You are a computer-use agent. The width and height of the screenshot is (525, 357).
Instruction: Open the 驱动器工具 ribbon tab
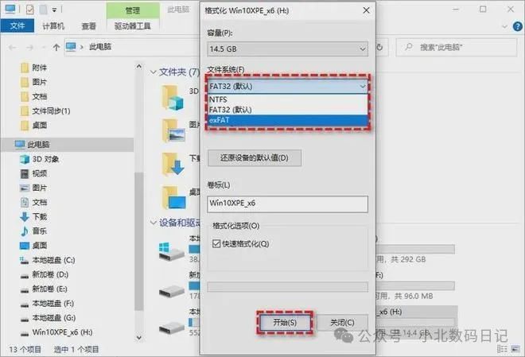click(133, 25)
